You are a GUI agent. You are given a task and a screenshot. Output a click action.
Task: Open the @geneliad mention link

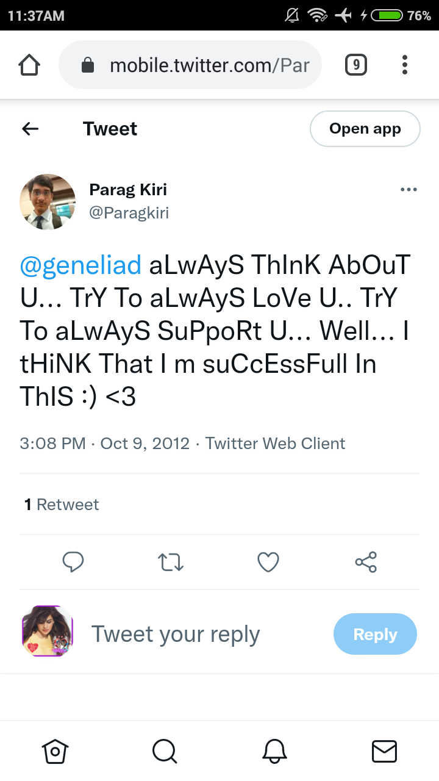point(80,267)
